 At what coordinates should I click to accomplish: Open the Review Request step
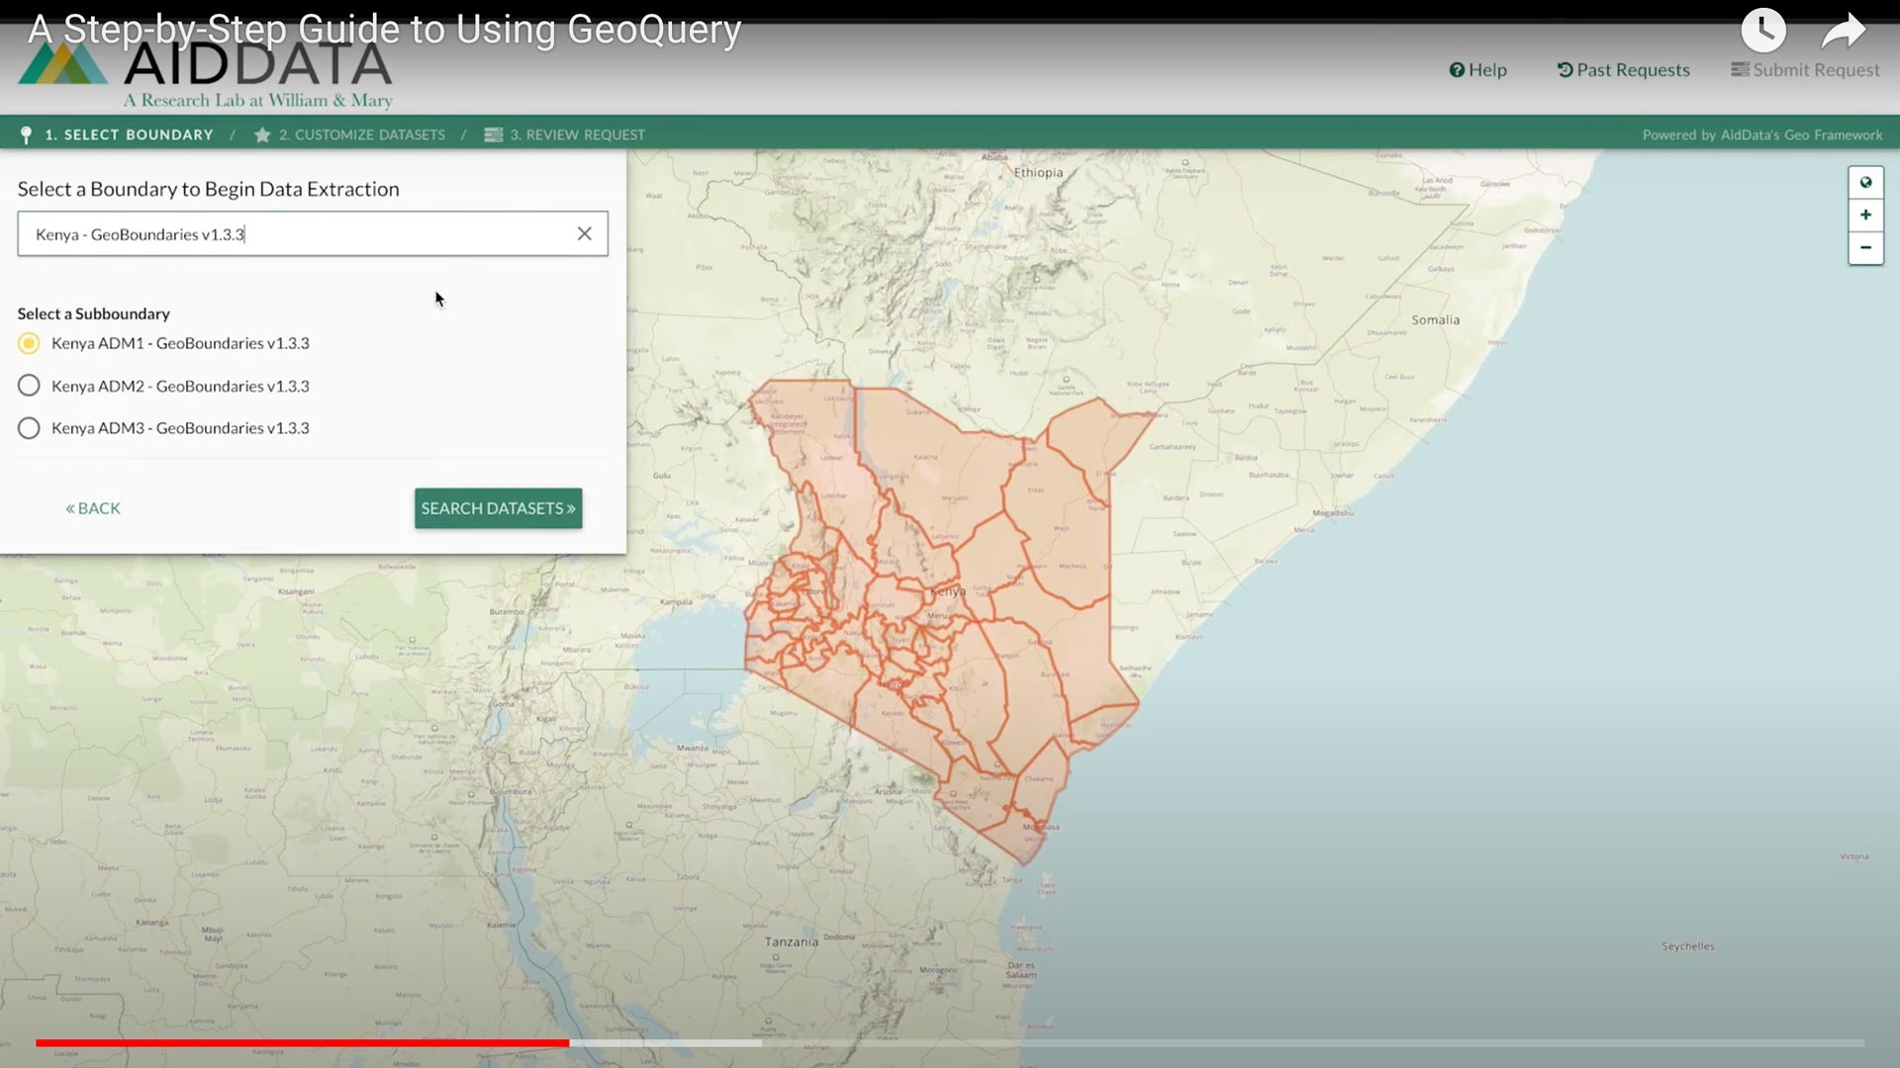[577, 134]
